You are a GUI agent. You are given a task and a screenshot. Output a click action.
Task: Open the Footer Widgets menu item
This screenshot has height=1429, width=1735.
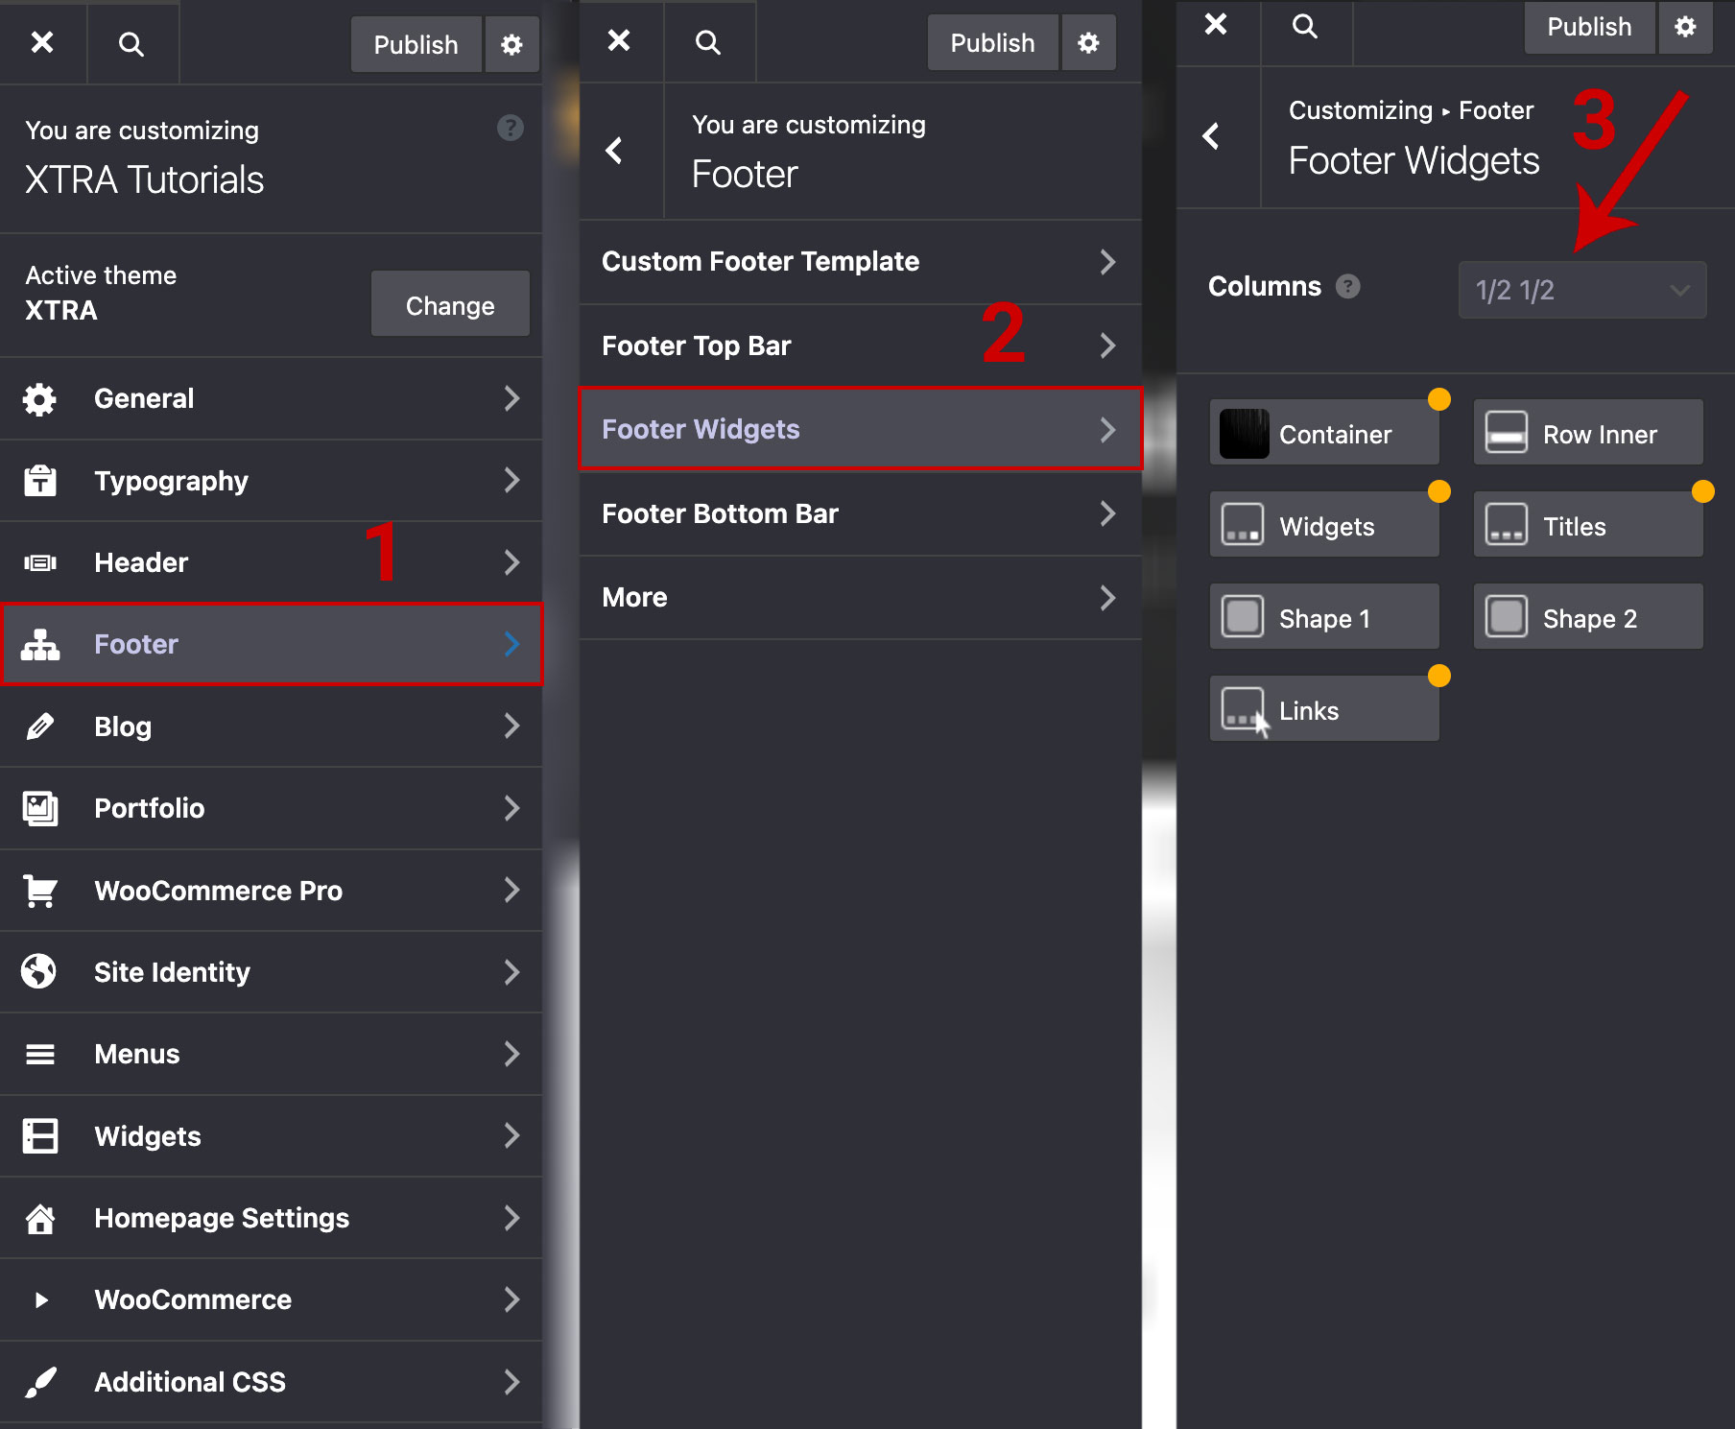coord(859,430)
